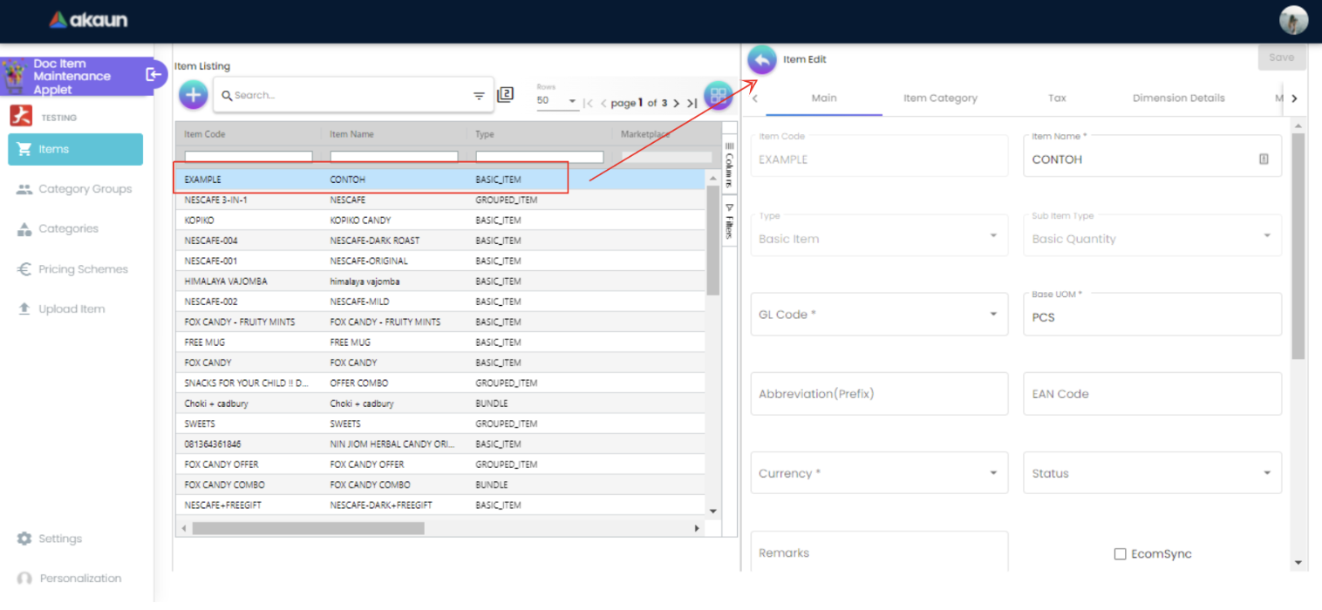Click the exit applet icon in sidebar

(153, 75)
